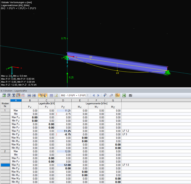Toggle the second orange highlighted arrow button
The height and width of the screenshot is (184, 191).
(45, 95)
